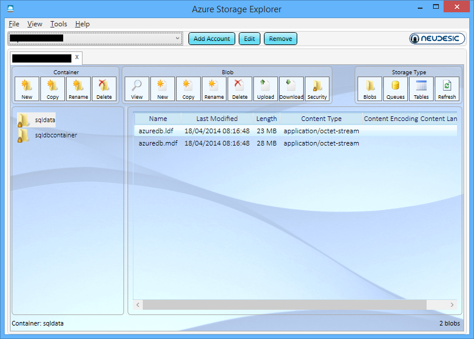Viewport: 474px width, 339px height.
Task: Download the selected blob
Action: [291, 89]
